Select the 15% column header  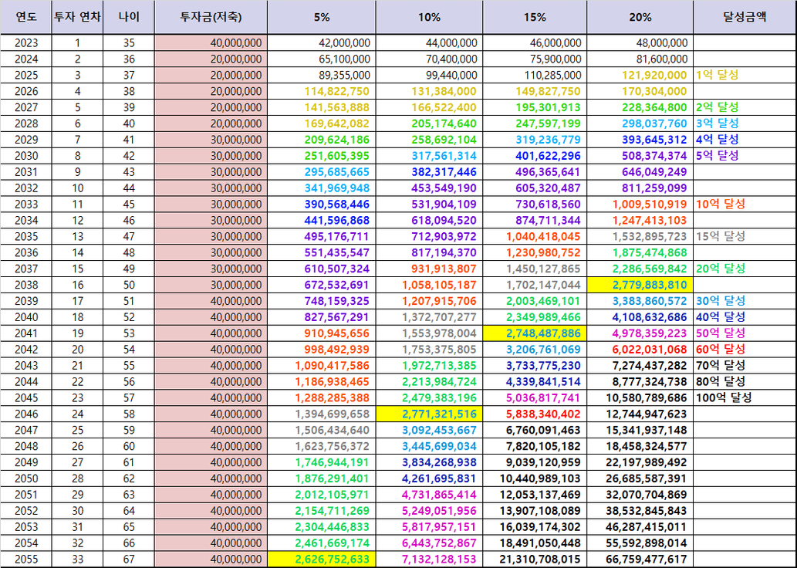pos(535,17)
